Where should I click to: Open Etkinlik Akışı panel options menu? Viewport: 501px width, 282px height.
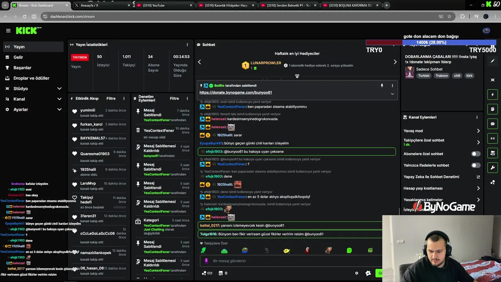click(124, 98)
